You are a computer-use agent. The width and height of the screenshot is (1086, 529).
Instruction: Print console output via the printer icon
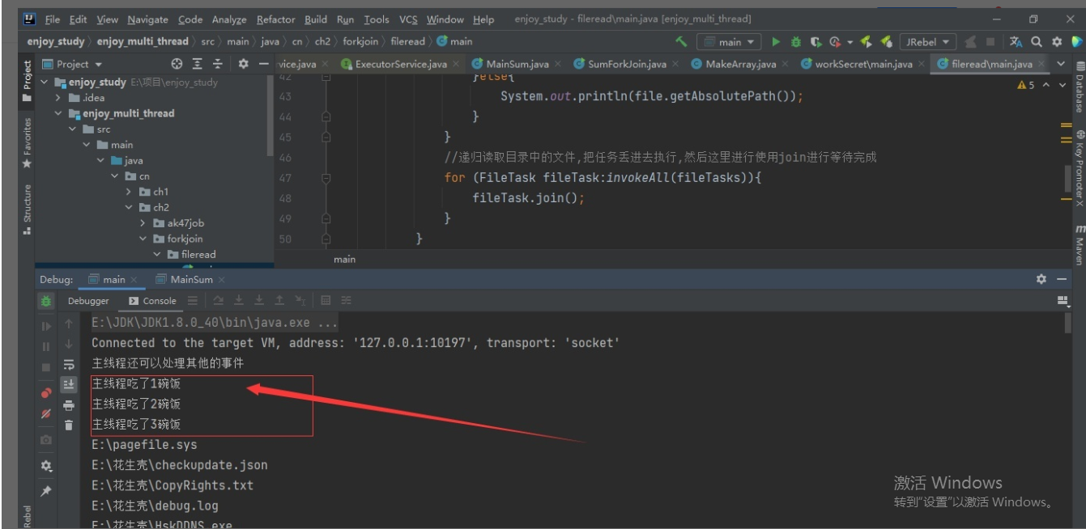pyautogui.click(x=70, y=404)
